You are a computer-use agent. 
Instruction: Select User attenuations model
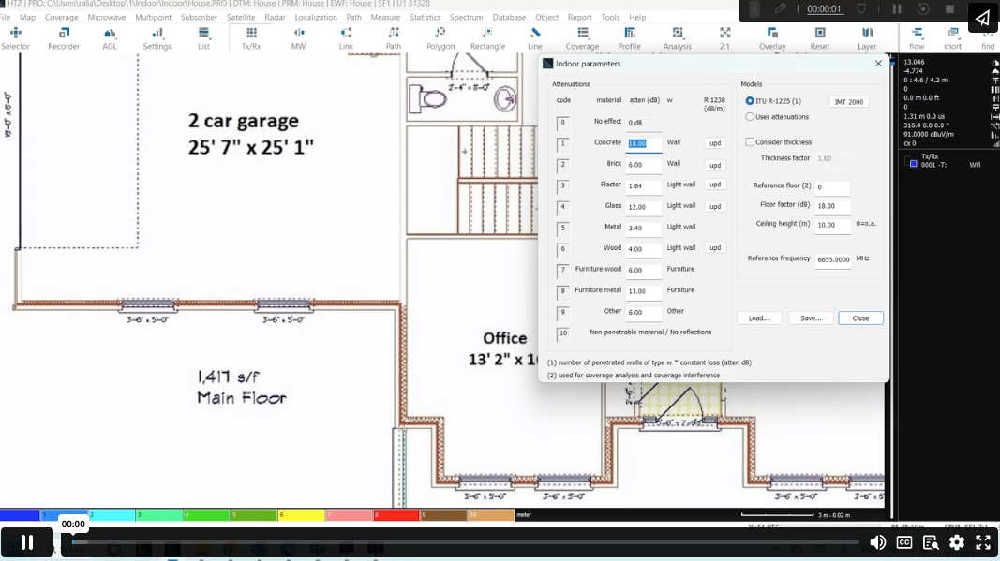[750, 117]
